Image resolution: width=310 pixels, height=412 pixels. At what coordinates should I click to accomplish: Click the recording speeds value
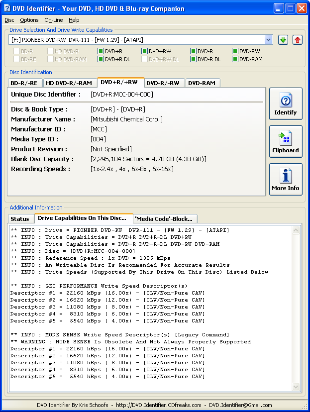pyautogui.click(x=132, y=169)
